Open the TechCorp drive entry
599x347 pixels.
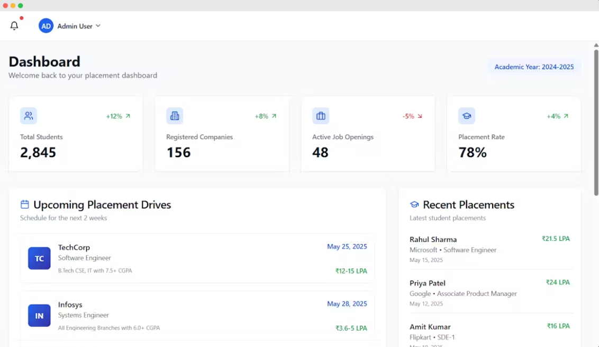[197, 258]
